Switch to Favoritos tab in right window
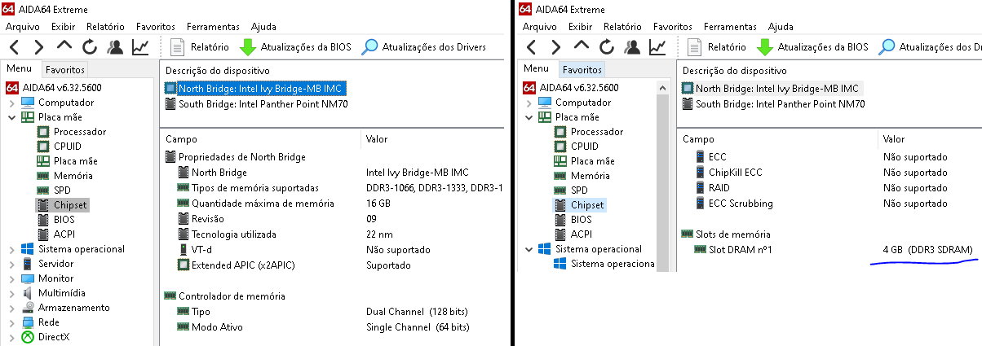 pyautogui.click(x=582, y=70)
